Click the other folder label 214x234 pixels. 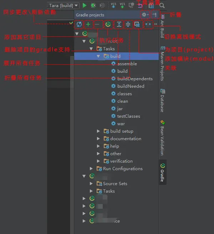tap(116, 153)
